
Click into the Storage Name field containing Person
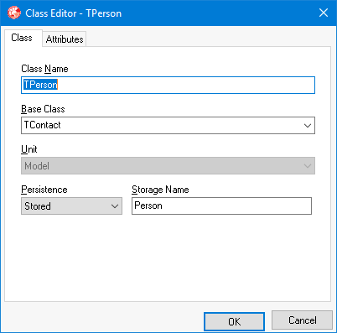tap(221, 206)
